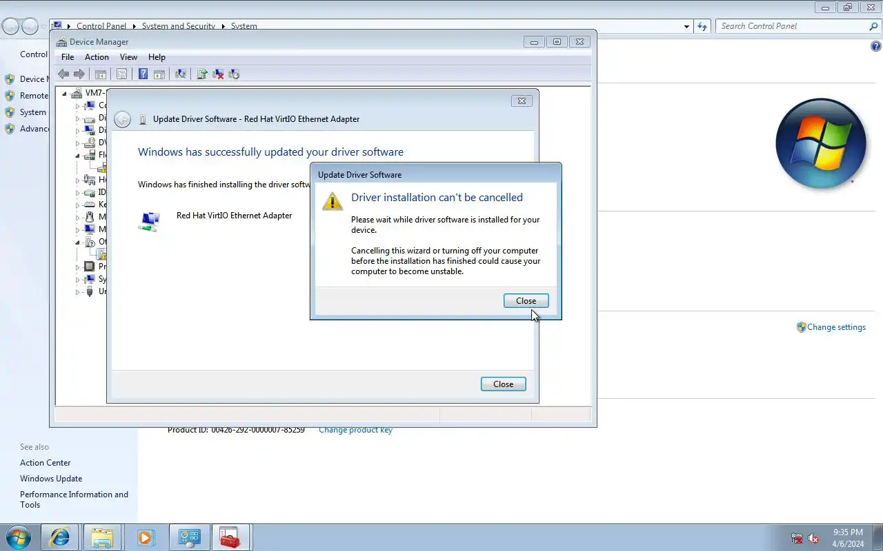883x551 pixels.
Task: Expand the Processors category arrow in tree
Action: click(77, 267)
